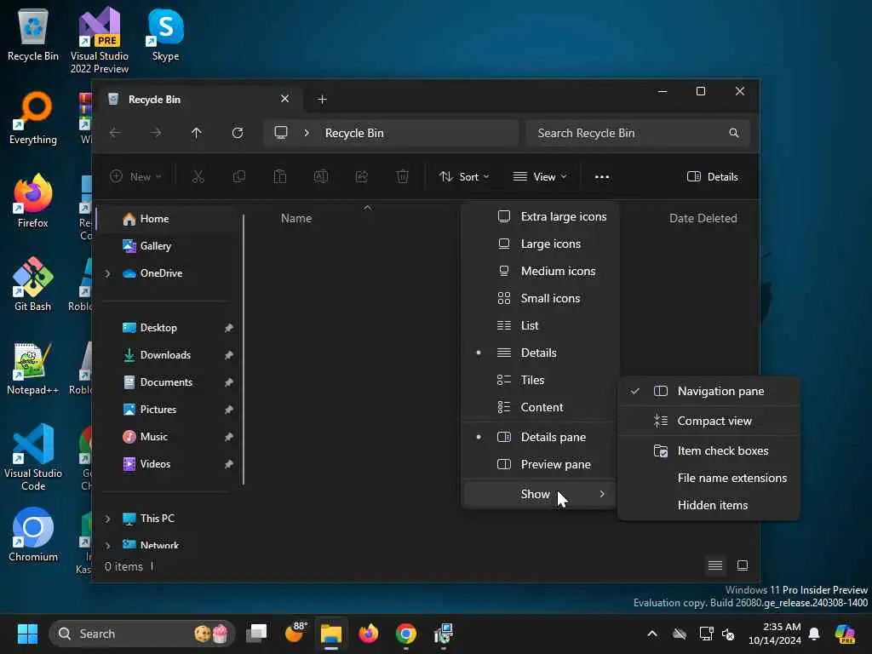
Task: Choose Large icons view
Action: (540, 244)
